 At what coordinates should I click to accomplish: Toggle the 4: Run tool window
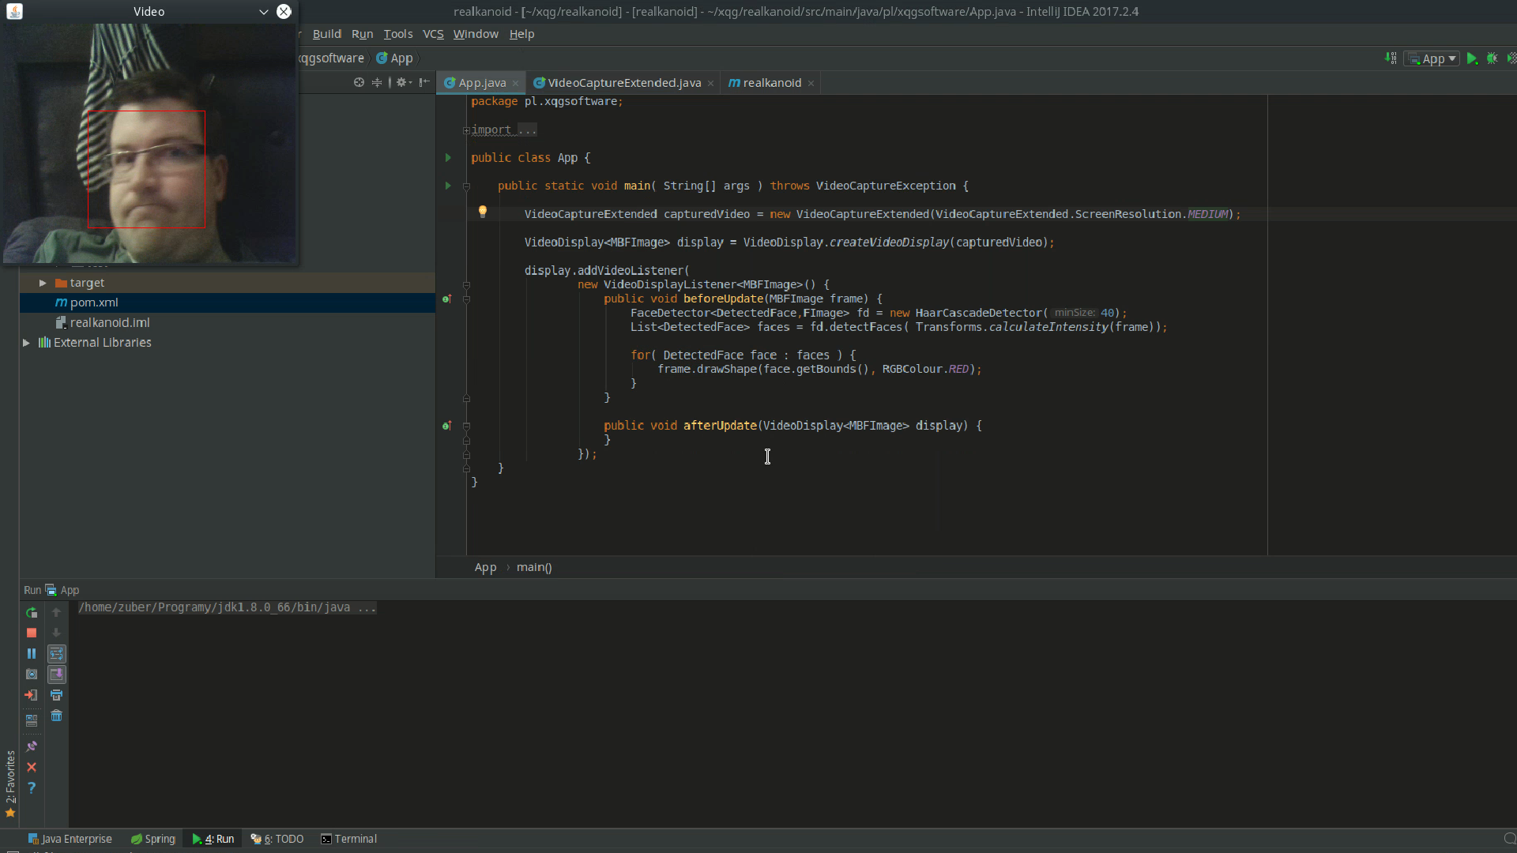pos(213,839)
